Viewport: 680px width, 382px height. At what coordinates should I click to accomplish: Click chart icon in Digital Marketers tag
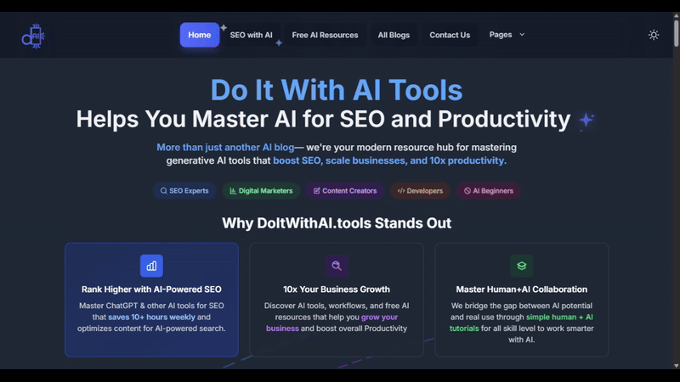point(233,190)
